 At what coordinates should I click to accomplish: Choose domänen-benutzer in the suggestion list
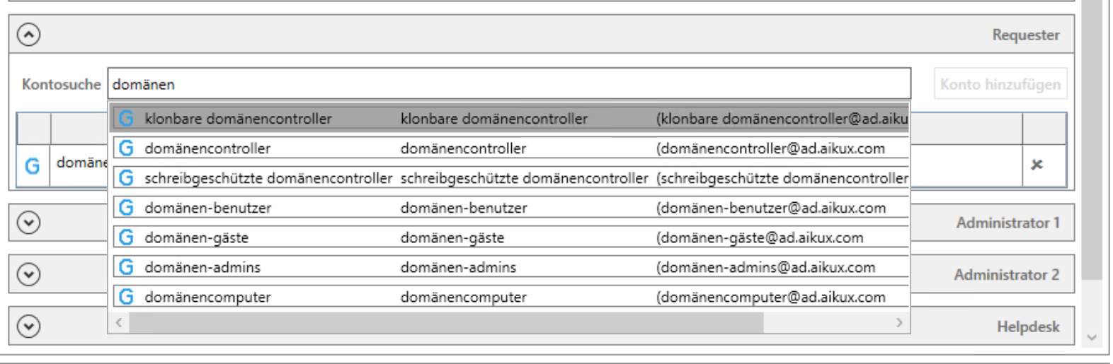tap(510, 208)
